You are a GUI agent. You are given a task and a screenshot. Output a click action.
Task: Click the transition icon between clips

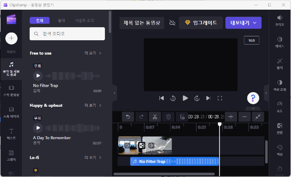click(x=142, y=145)
